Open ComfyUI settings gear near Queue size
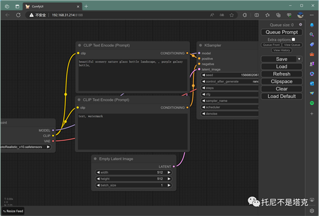 [301, 25]
